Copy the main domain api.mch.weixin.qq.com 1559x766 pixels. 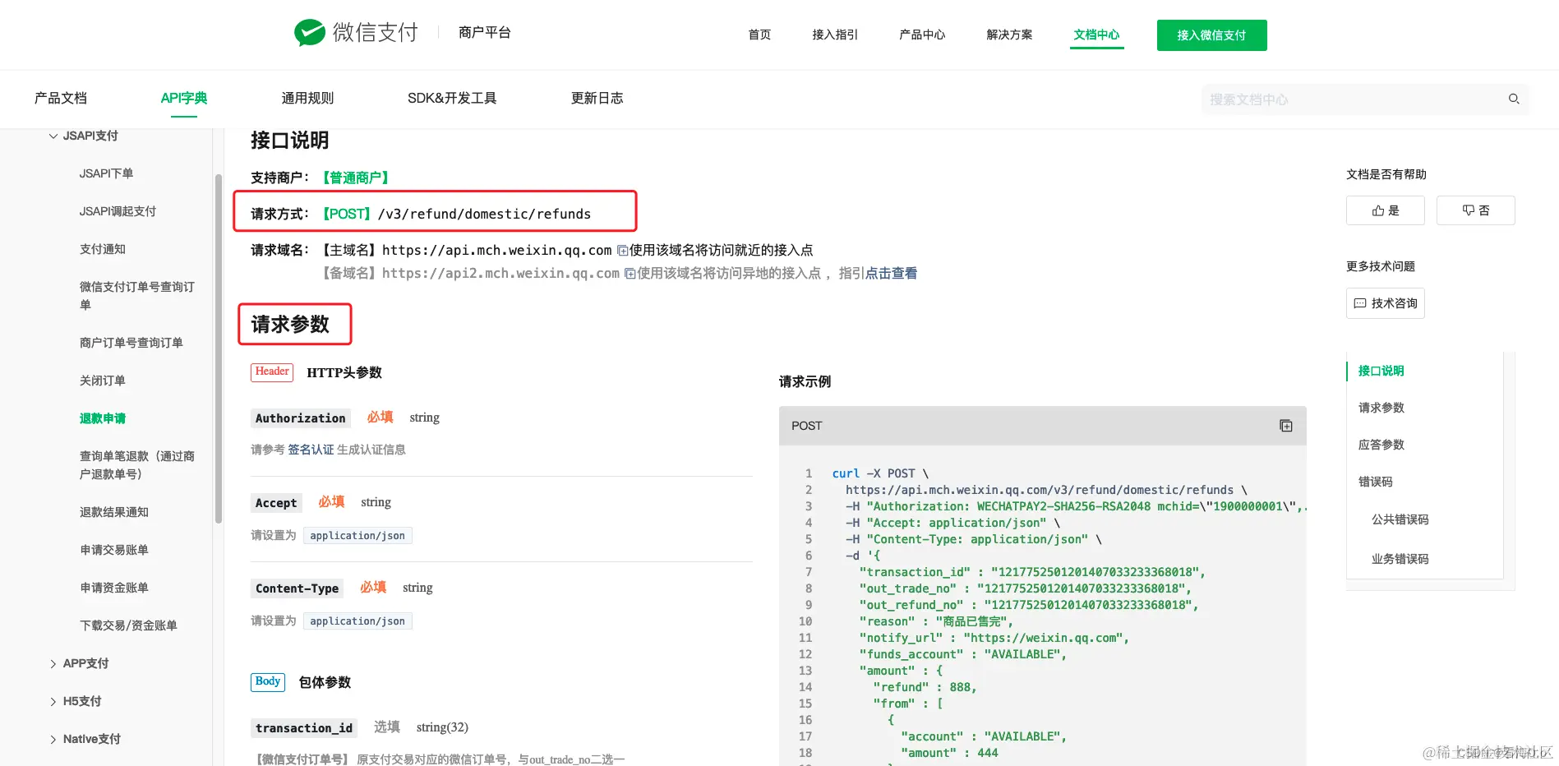622,251
